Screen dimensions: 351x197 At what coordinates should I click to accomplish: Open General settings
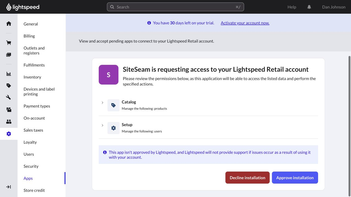pyautogui.click(x=31, y=24)
